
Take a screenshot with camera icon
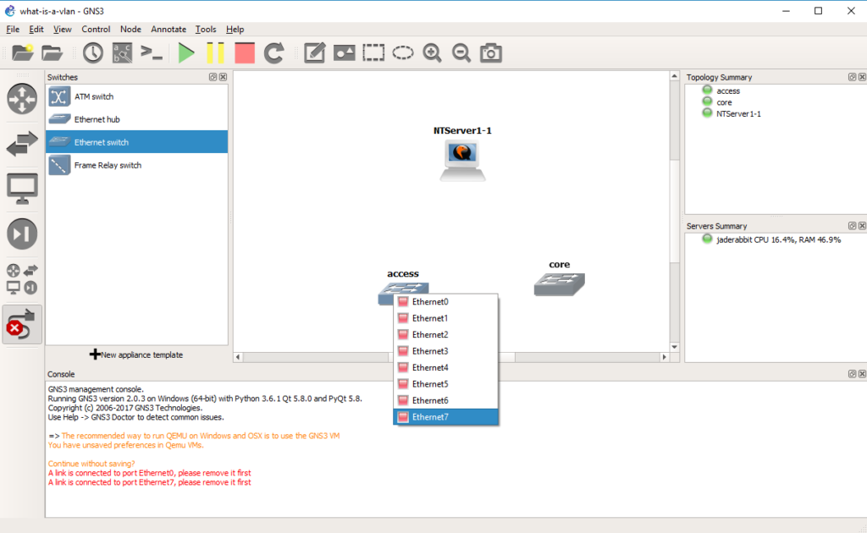point(490,53)
